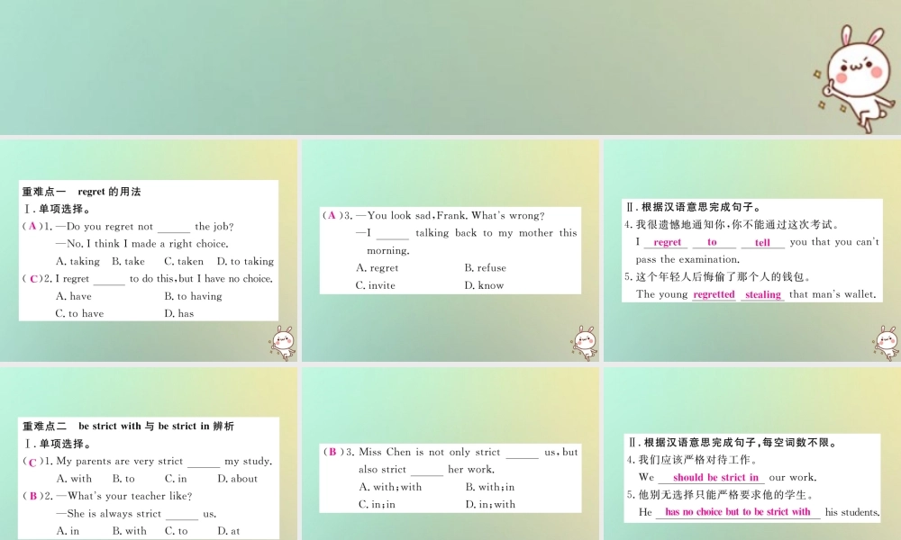Image resolution: width=901 pixels, height=540 pixels.
Task: Click the sentence '这个年轻人后悔偷了那个人的钱包。'
Action: point(724,276)
